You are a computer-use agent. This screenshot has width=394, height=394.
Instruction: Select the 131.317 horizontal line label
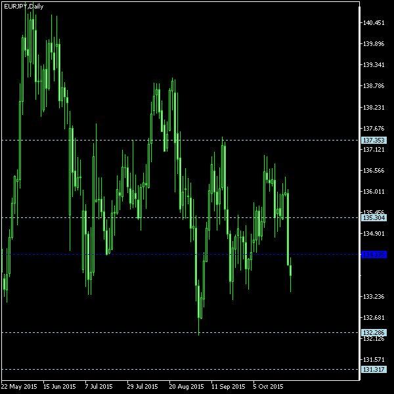(374, 369)
